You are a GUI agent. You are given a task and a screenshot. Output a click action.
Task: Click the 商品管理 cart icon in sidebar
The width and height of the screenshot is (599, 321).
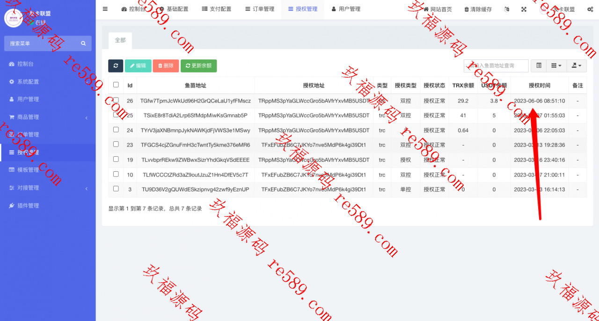click(x=12, y=117)
